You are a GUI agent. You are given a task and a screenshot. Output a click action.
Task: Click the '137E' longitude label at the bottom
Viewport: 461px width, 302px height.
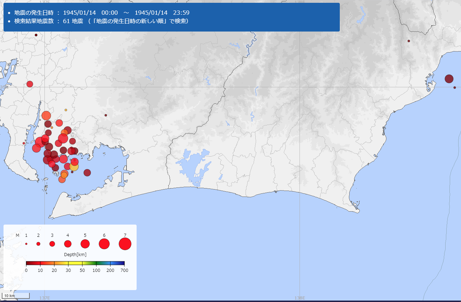pyautogui.click(x=44, y=298)
